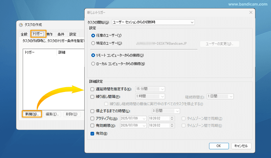The height and width of the screenshot is (158, 271).
Task: Select 特定のユーザー radio button
Action: (93, 43)
